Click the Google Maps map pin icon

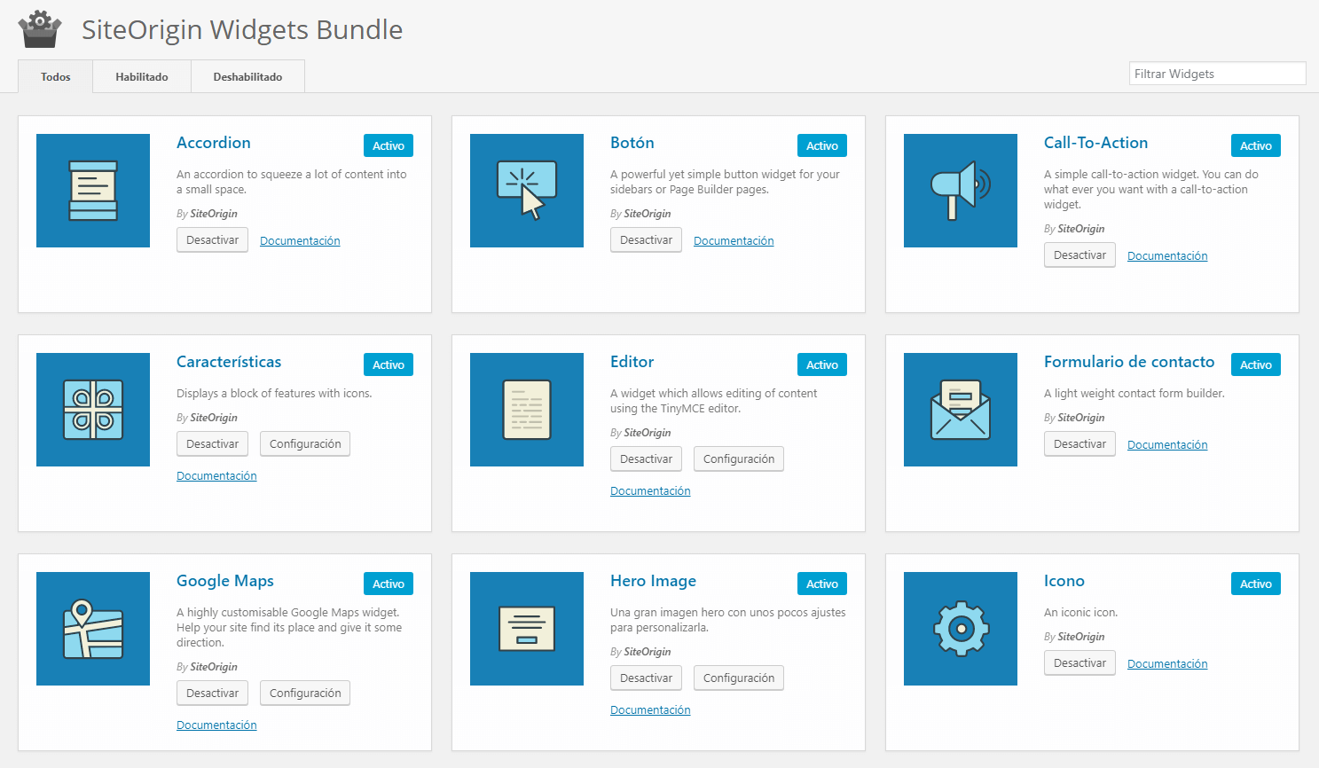[92, 629]
